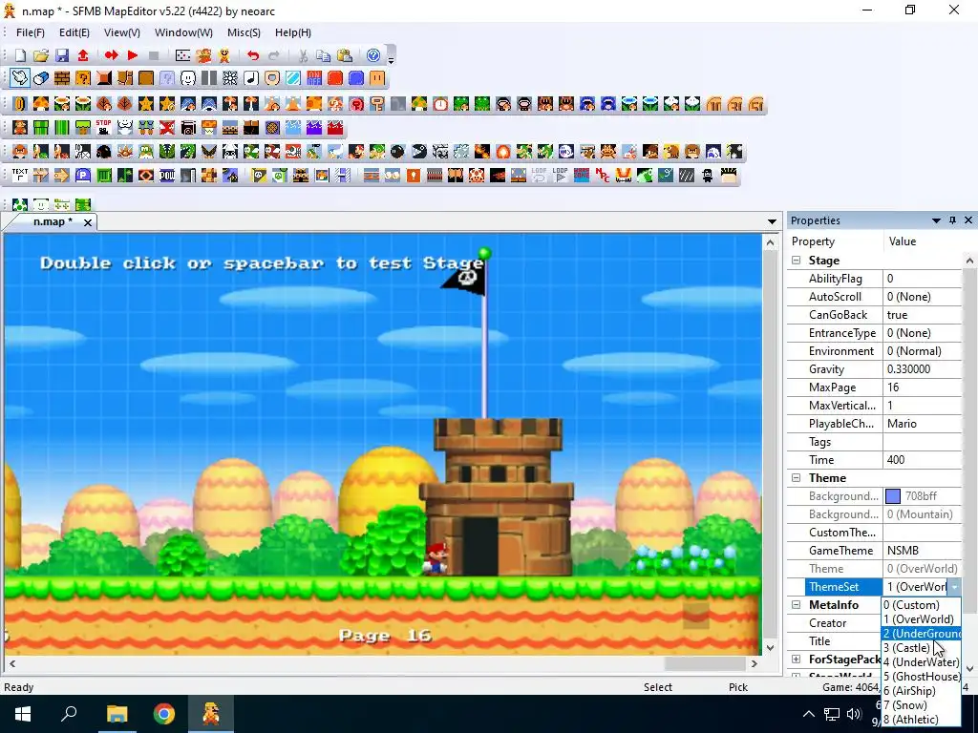The height and width of the screenshot is (733, 978).
Task: Pick the Chain Chomp enemy icon
Action: (419, 152)
